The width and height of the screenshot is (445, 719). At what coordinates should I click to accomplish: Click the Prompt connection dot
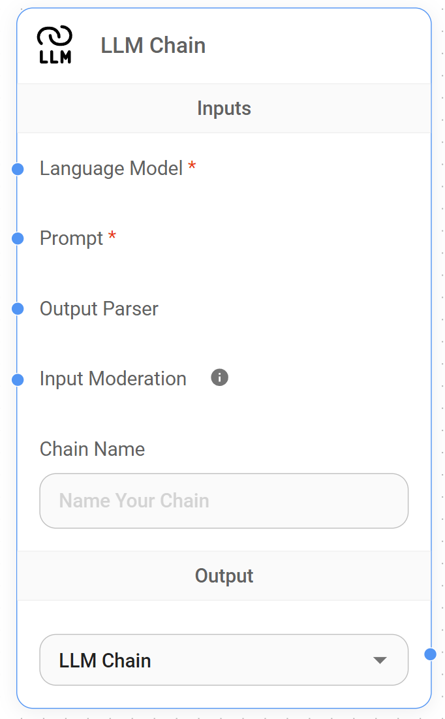pyautogui.click(x=16, y=238)
